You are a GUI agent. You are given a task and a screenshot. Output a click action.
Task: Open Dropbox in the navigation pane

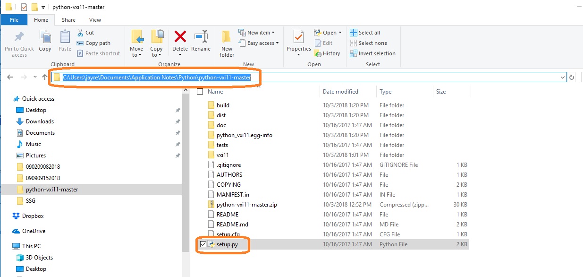pos(33,216)
